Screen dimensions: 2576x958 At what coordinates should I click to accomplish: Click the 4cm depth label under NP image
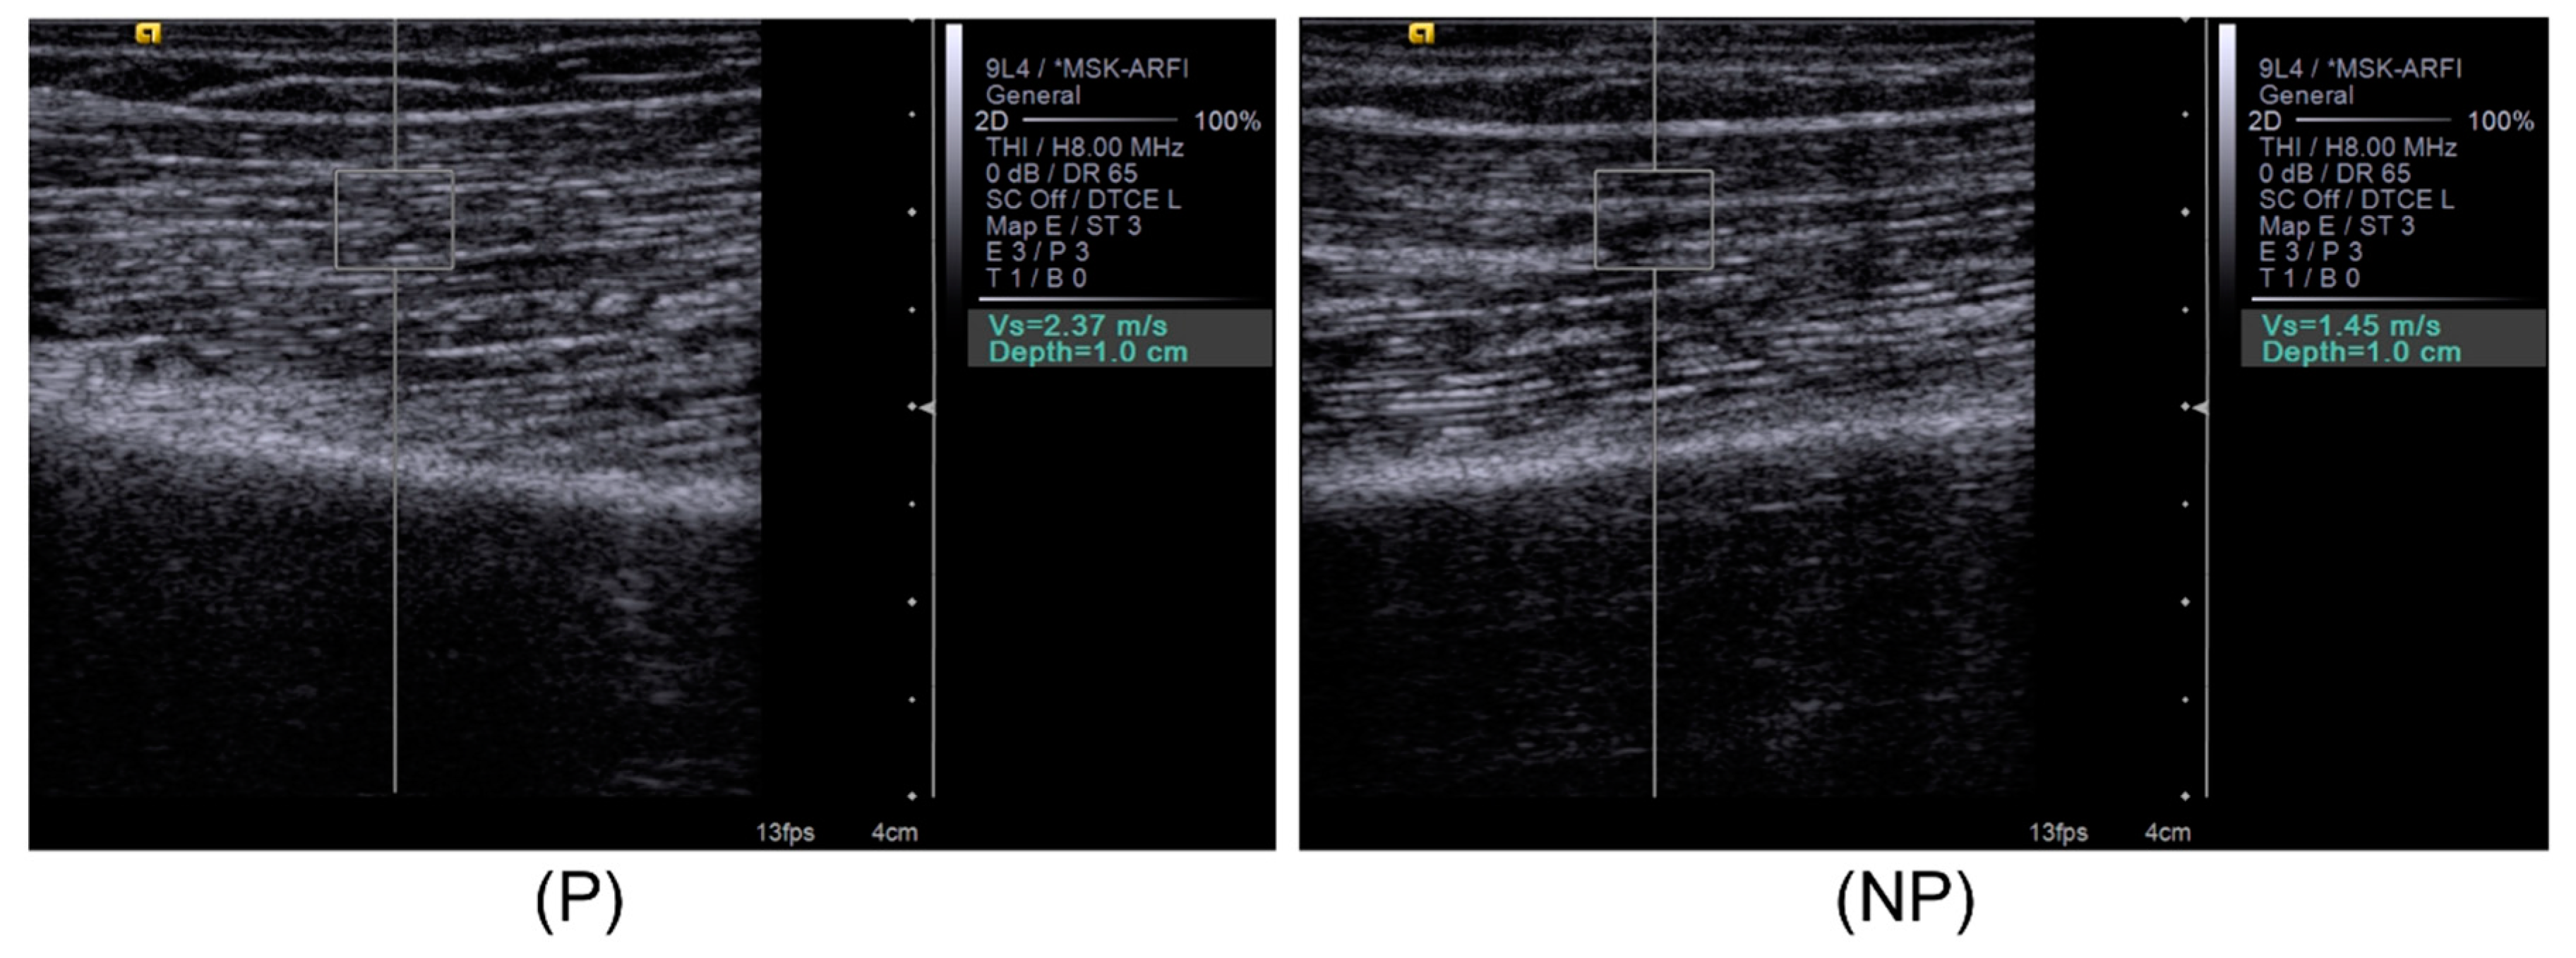[2167, 832]
